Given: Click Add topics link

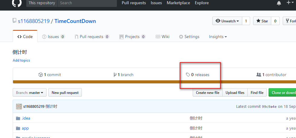Looking at the screenshot, I should (x=21, y=60).
